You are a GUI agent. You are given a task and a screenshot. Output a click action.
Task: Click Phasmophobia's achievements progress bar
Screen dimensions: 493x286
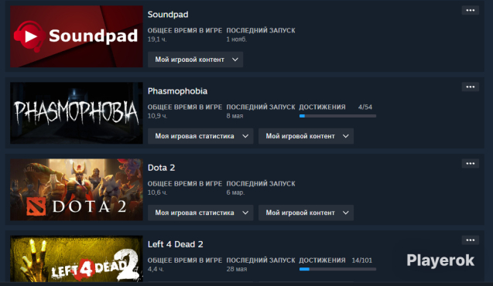[337, 116]
